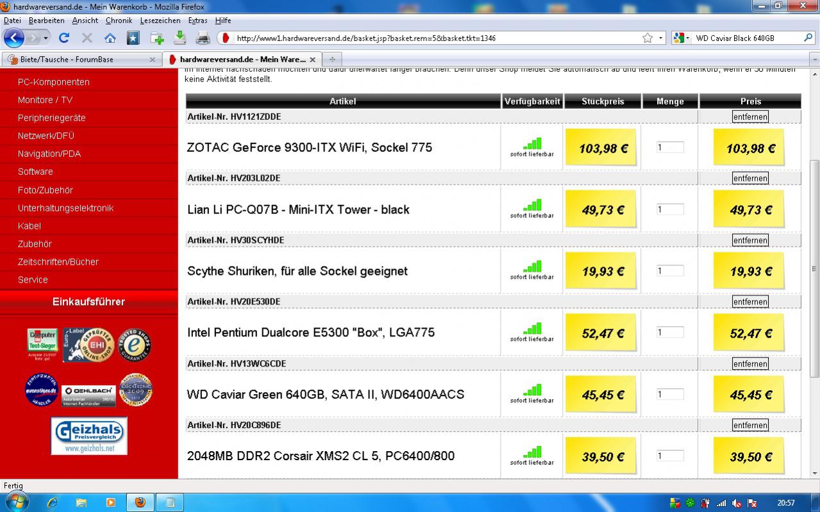Viewport: 820px width, 512px height.
Task: Remove the Lian Li PC-Q07B item
Action: click(750, 178)
